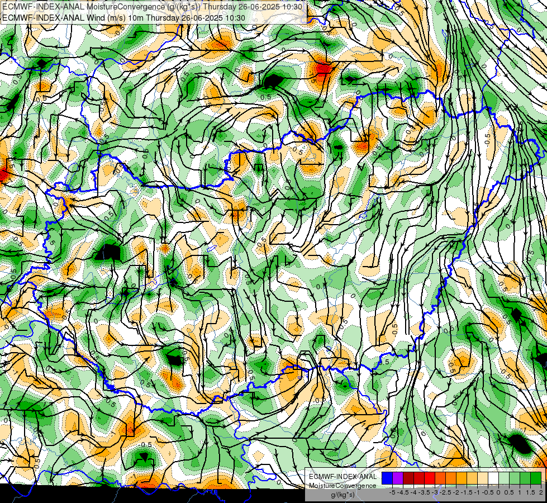Click the -3.5 legend scale value
Image resolution: width=547 pixels, height=503 pixels.
424,492
